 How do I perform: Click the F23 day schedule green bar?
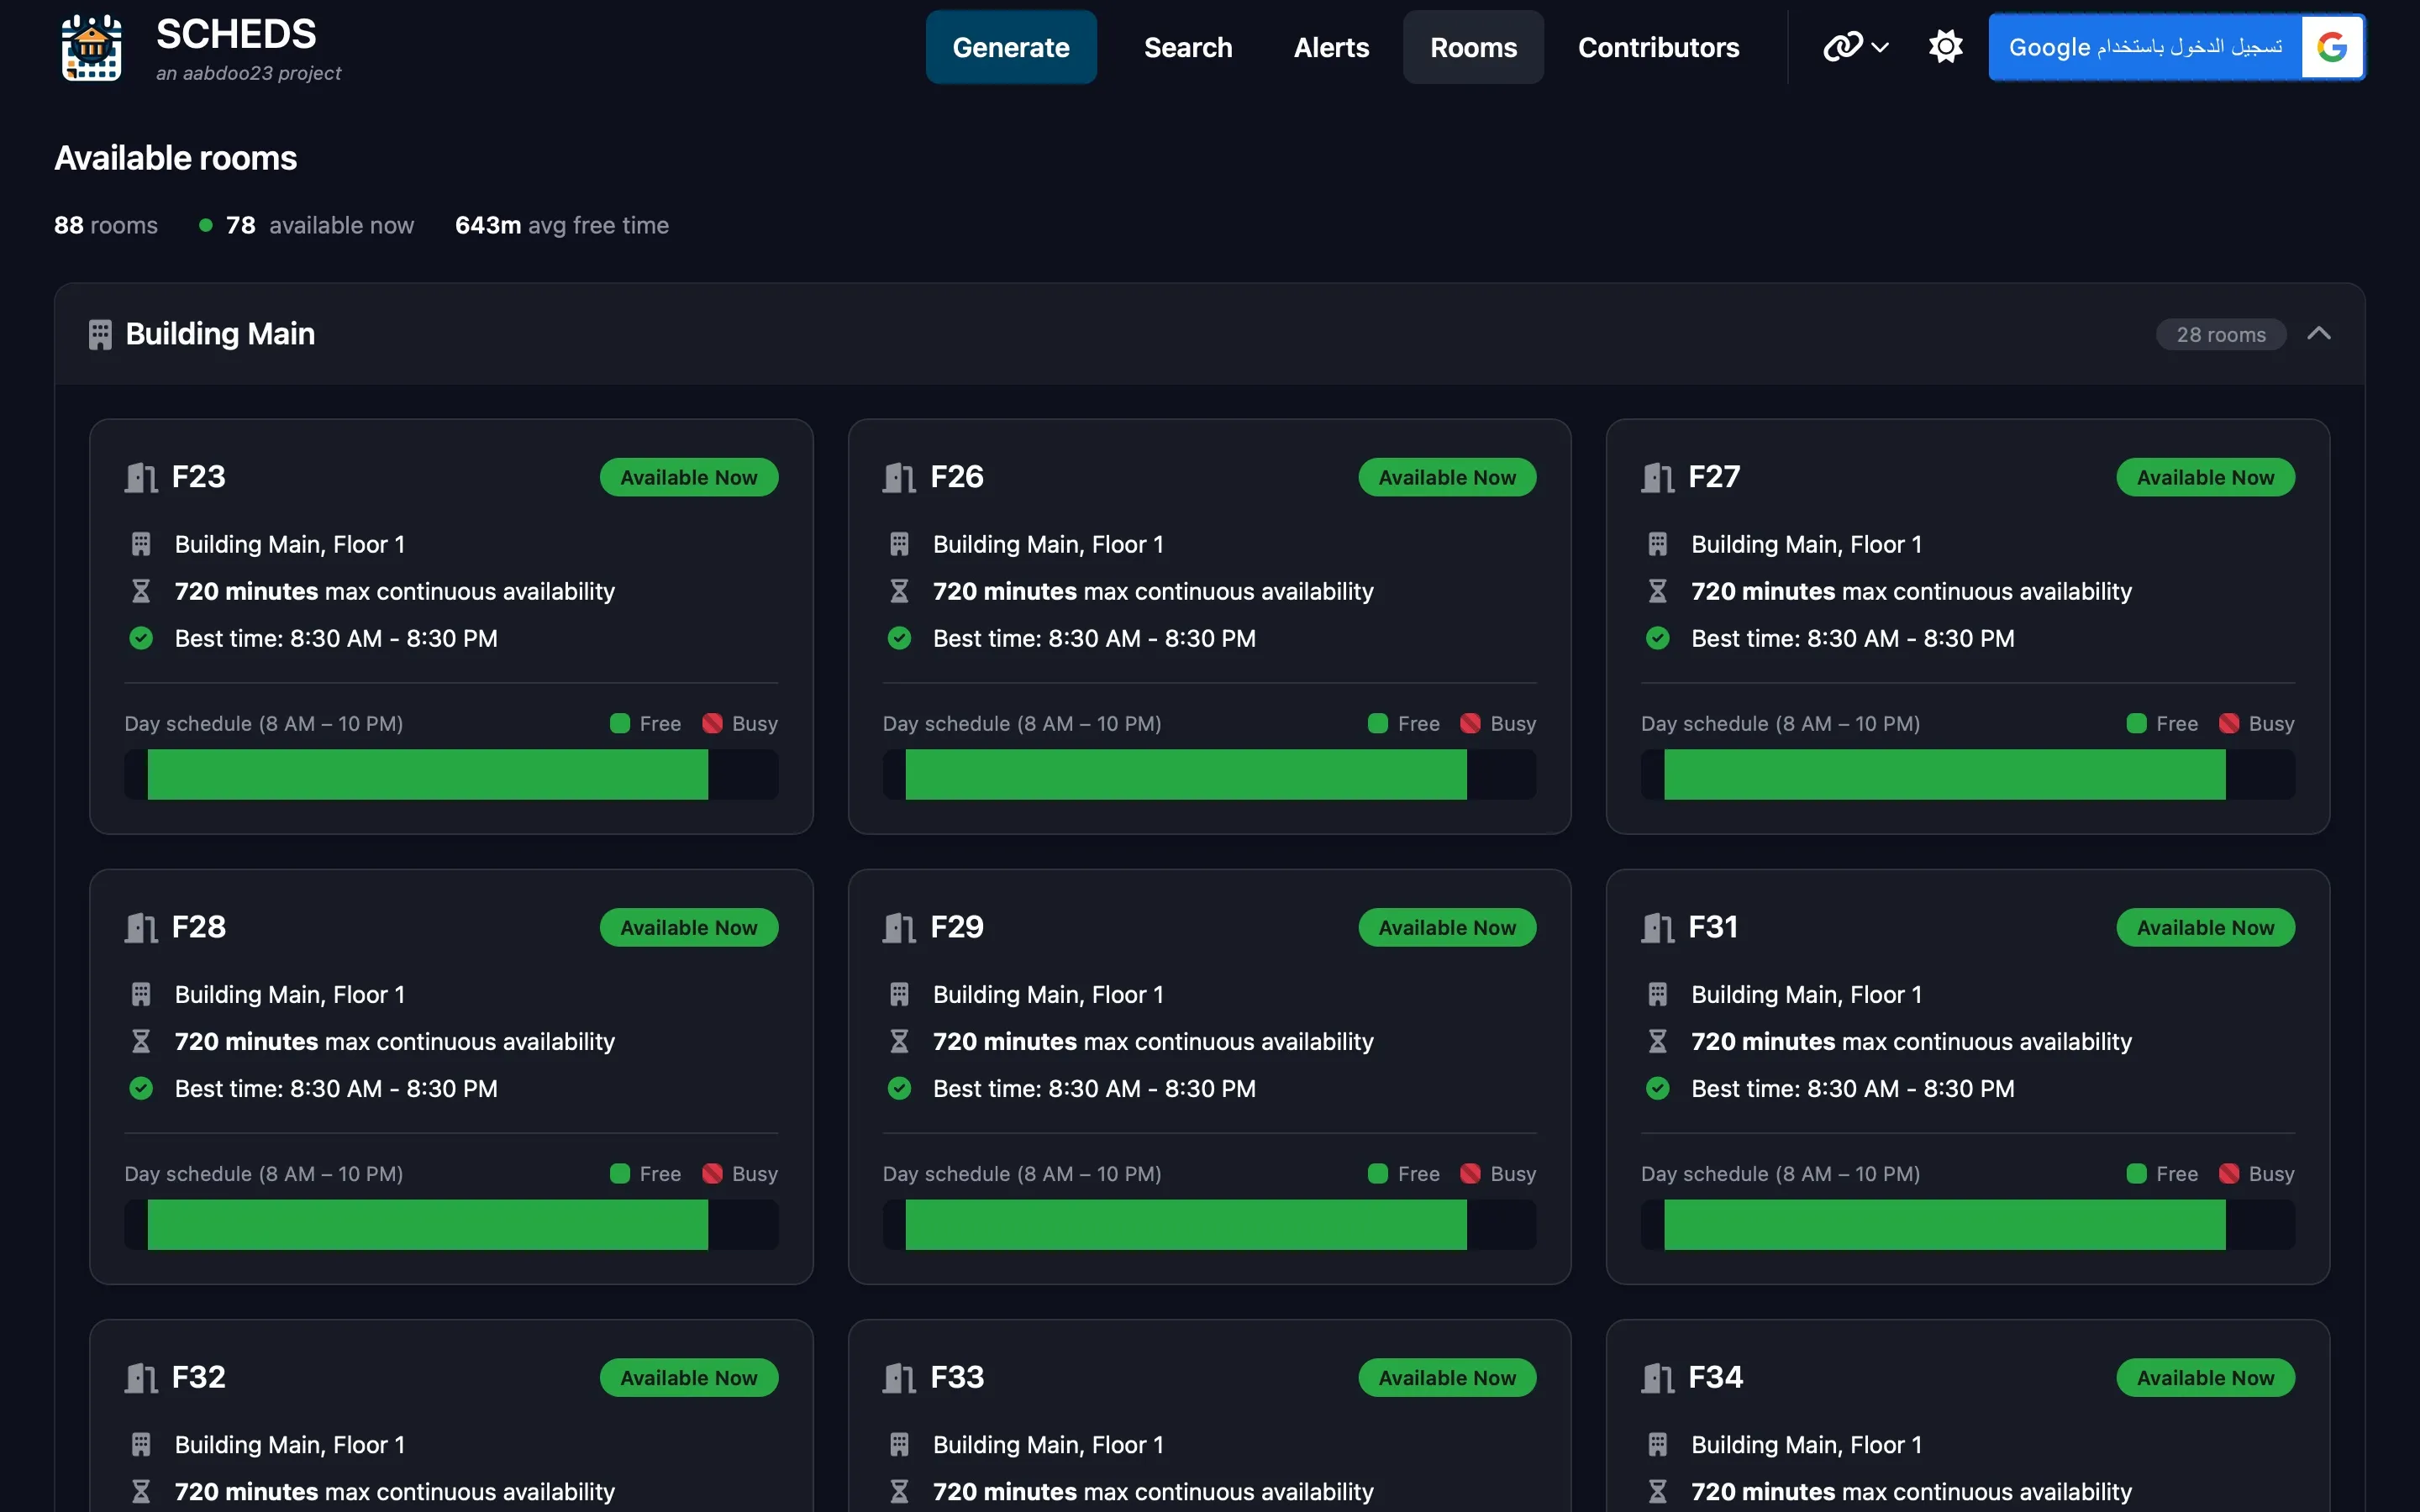click(428, 774)
